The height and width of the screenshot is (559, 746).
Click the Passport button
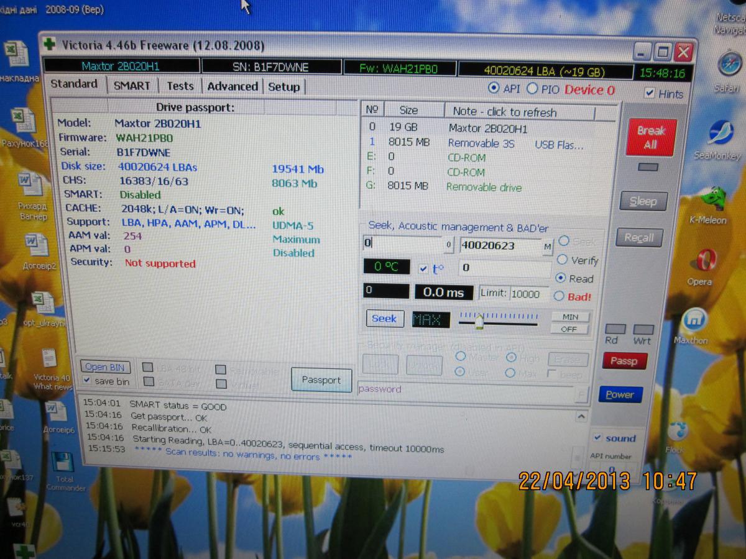(x=321, y=380)
